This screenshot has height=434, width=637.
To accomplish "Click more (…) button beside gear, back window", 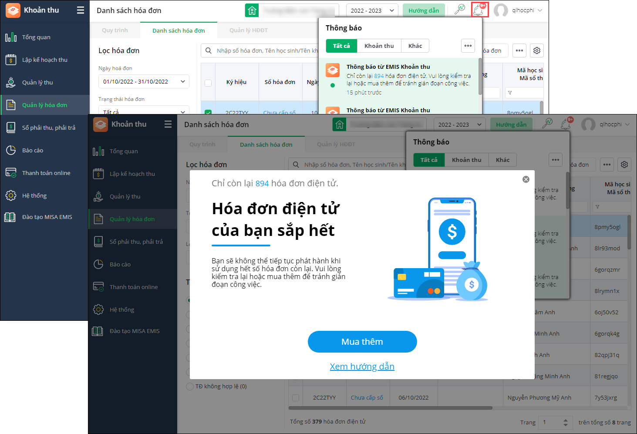I will 519,50.
